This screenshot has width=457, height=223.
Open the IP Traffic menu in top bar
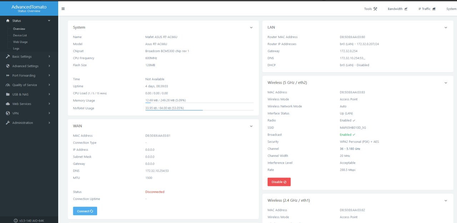[x=427, y=9]
